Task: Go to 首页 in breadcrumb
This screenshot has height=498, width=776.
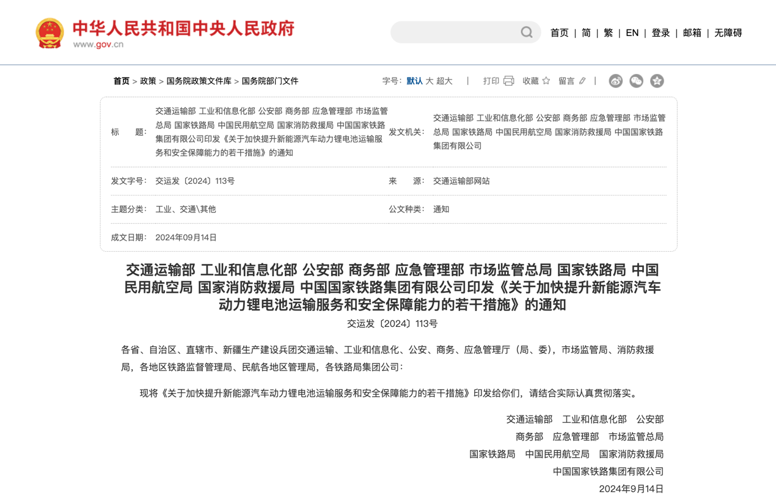Action: point(121,81)
